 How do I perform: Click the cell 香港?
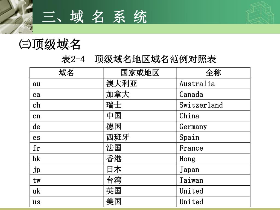tap(140, 159)
